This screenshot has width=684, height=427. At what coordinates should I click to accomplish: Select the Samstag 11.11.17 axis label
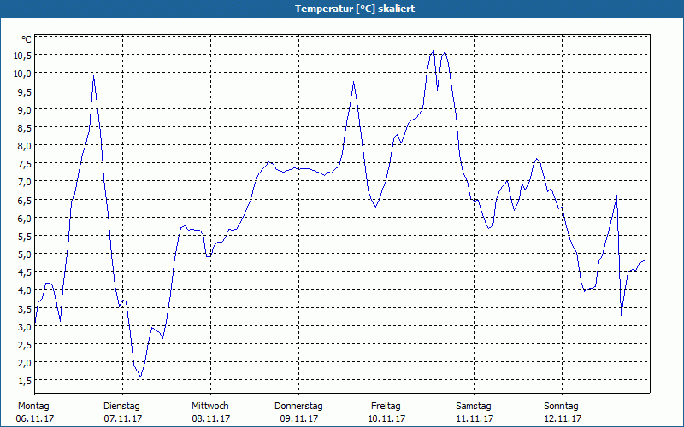click(475, 412)
